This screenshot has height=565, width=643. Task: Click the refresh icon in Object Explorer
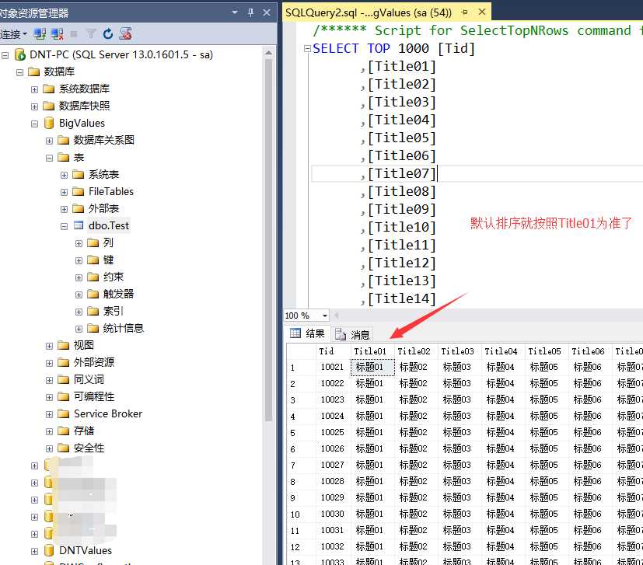pyautogui.click(x=108, y=34)
